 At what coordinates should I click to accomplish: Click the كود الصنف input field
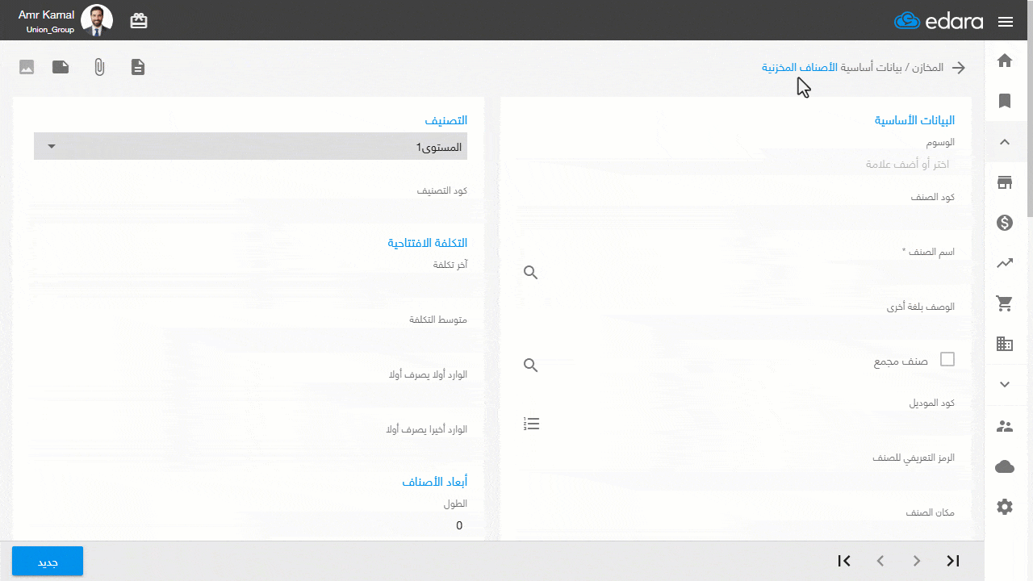736,218
